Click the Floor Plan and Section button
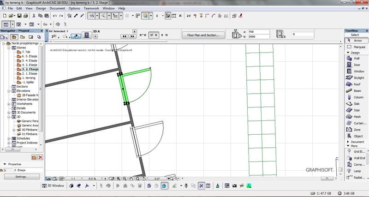This screenshot has height=197, width=369. (203, 35)
